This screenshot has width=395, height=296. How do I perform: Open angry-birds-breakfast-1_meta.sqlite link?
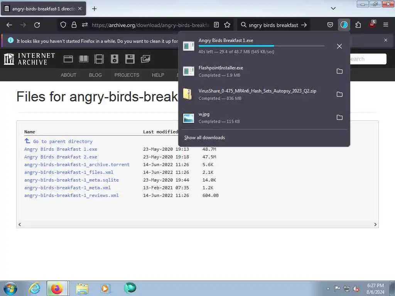pos(71,180)
